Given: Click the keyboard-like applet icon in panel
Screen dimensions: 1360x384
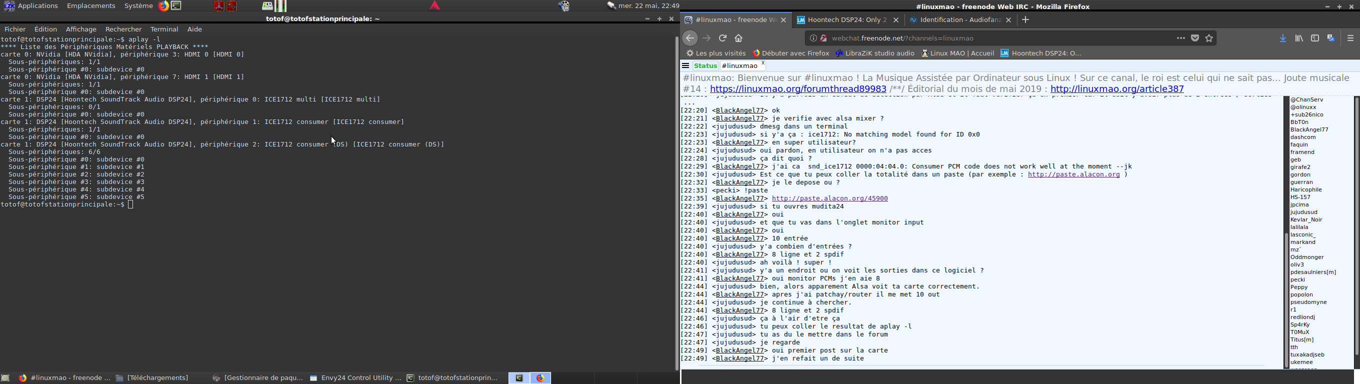Looking at the screenshot, I should pos(267,6).
